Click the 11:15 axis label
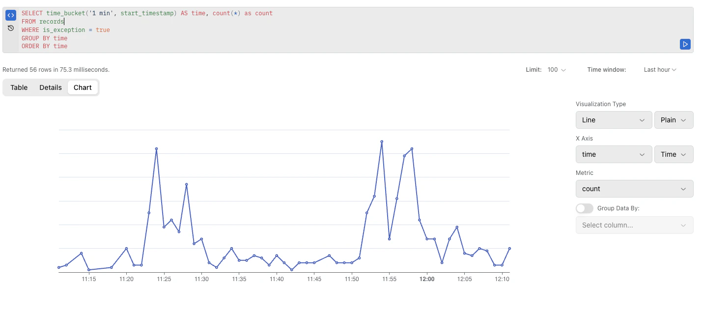Image resolution: width=702 pixels, height=314 pixels. pyautogui.click(x=89, y=279)
